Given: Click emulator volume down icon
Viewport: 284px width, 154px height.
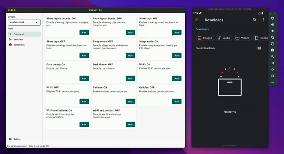Looking at the screenshot, I should pyautogui.click(x=273, y=31).
